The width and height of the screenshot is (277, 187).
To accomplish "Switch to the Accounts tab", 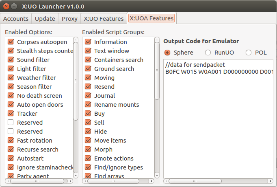I will point(16,19).
